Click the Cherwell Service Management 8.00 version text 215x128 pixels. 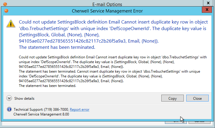(41, 114)
